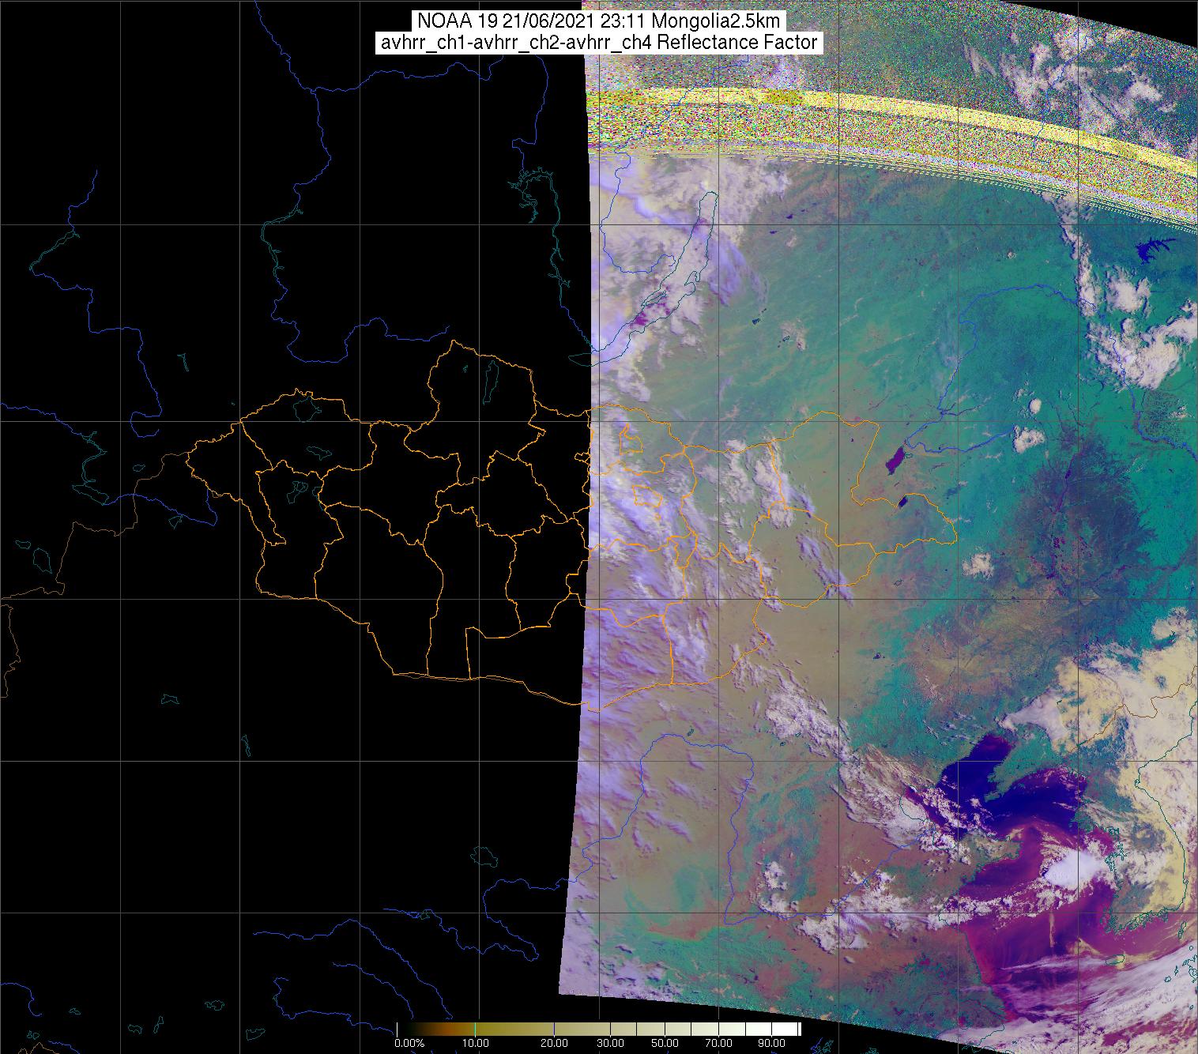Click the '30.00' label on the reflectance scale
This screenshot has height=1054, width=1198.
(x=610, y=1043)
